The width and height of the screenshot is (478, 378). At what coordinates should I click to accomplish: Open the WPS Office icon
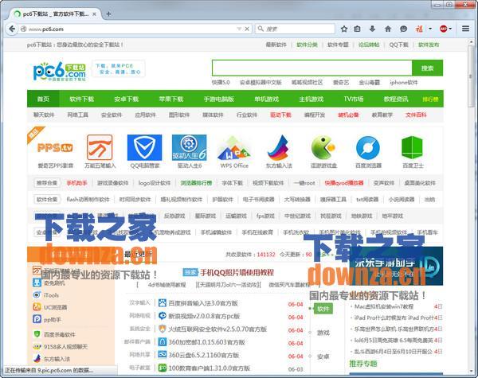coord(234,148)
